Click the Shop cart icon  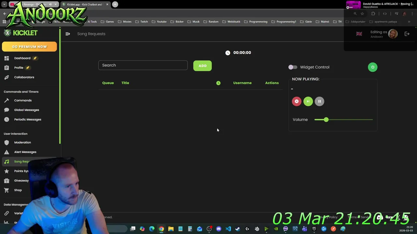pos(7,190)
